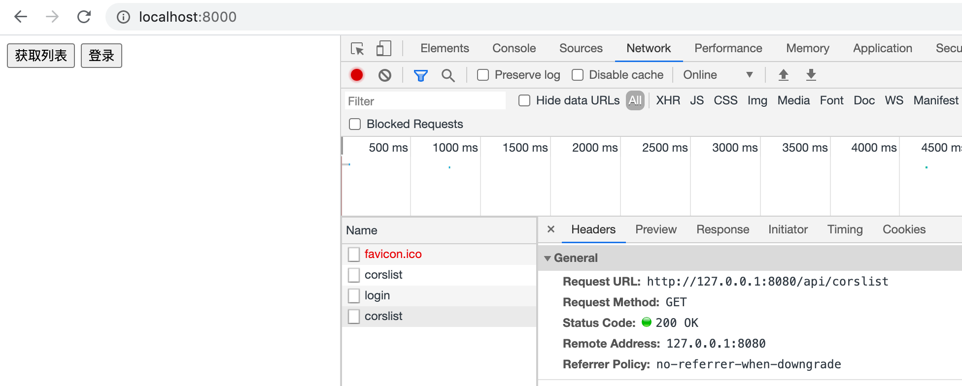The image size is (962, 386).
Task: Check Hide data URLs option
Action: [524, 100]
